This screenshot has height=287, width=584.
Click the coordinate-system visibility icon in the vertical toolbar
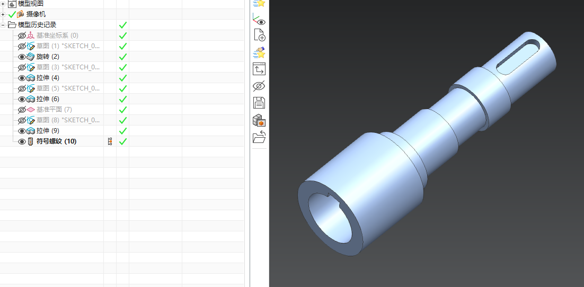click(x=259, y=19)
